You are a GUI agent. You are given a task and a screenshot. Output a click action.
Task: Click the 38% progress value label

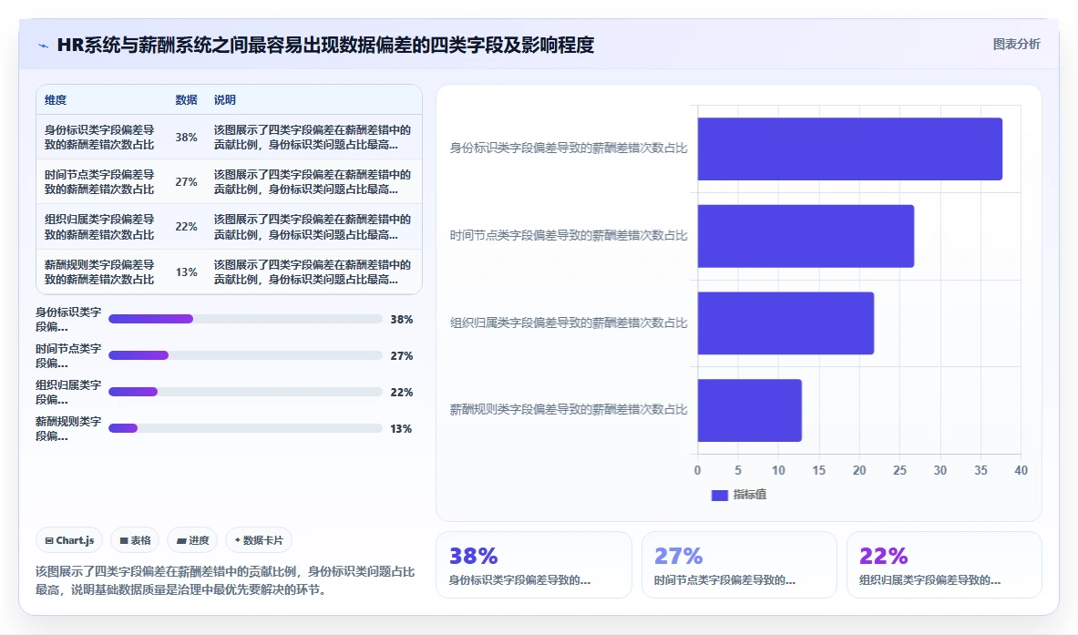click(402, 319)
